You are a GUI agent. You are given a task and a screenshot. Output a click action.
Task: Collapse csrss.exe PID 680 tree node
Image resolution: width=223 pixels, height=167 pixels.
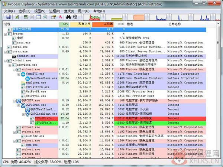point(5,52)
